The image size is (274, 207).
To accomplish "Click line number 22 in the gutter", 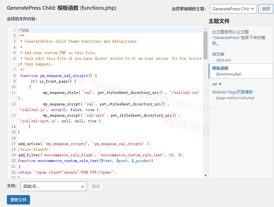I will pos(13,172).
